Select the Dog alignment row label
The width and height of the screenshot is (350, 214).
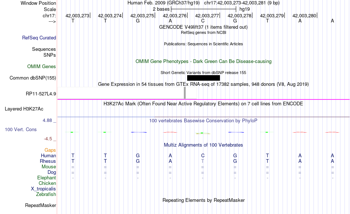click(52, 172)
